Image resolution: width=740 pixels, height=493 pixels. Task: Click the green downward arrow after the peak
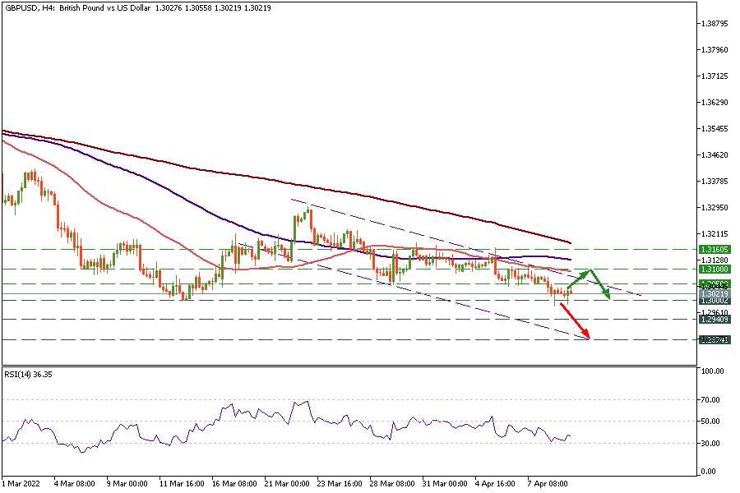[x=600, y=284]
